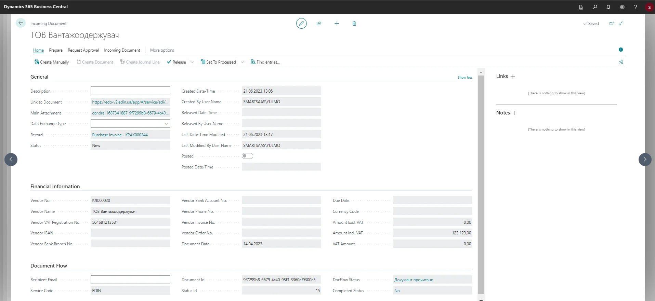Open the notifications bell icon

click(608, 7)
